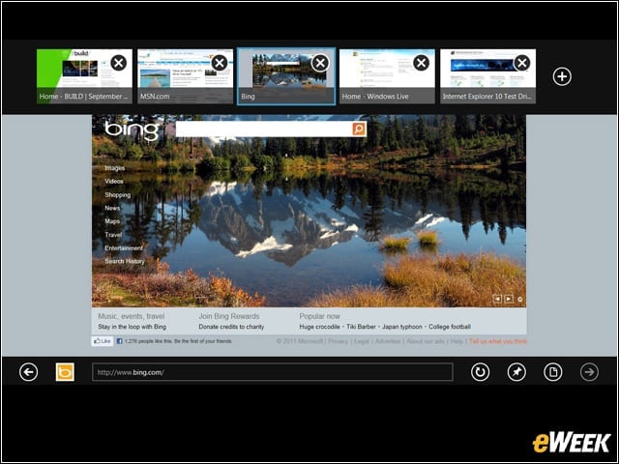Open 'Tiki Barber' popular search
Screen dimensions: 619x464
coord(361,327)
